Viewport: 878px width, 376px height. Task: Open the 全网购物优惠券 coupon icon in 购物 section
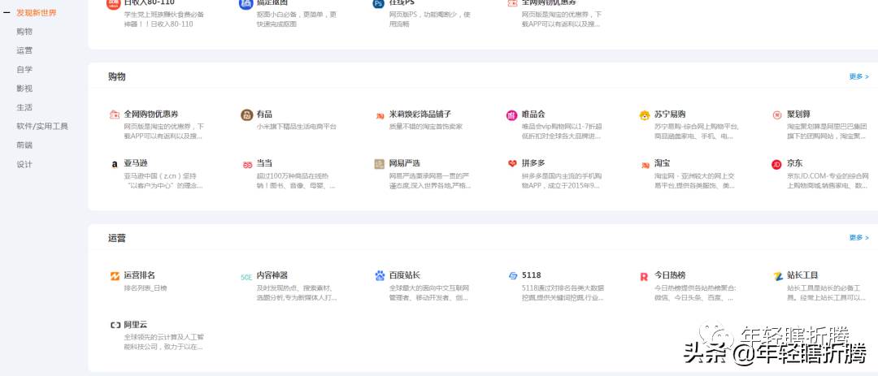115,115
